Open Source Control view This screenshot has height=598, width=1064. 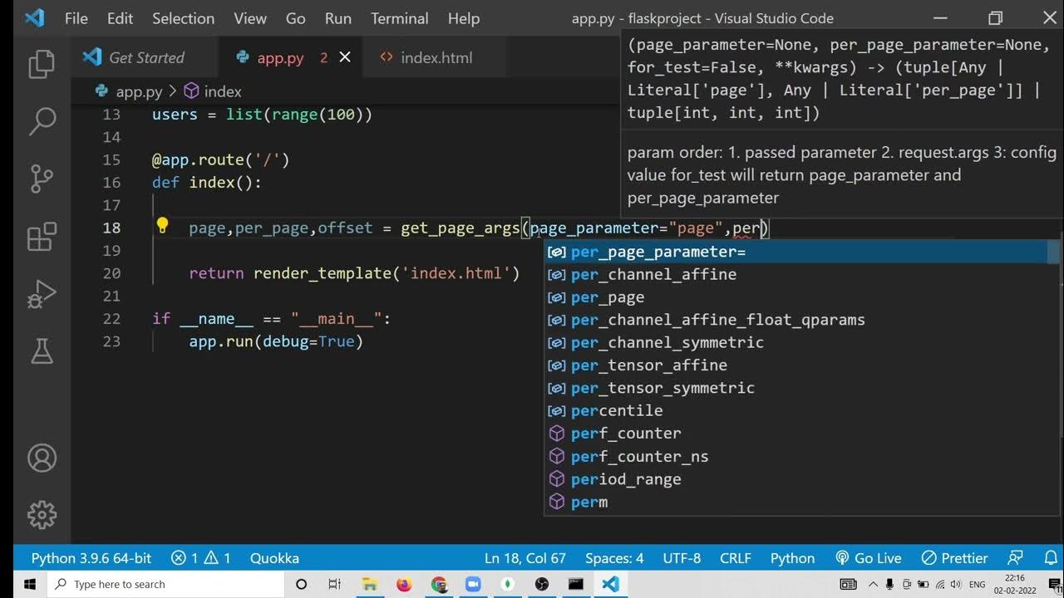pyautogui.click(x=42, y=179)
